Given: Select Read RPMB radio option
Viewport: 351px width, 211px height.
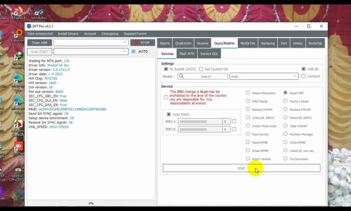Looking at the screenshot, I should (x=248, y=142).
